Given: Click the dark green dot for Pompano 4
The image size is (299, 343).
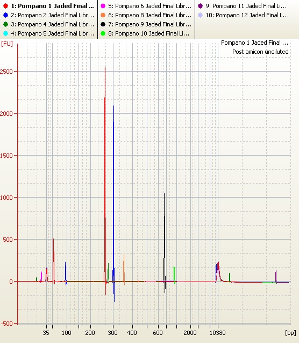Looking at the screenshot, I should (x=6, y=24).
